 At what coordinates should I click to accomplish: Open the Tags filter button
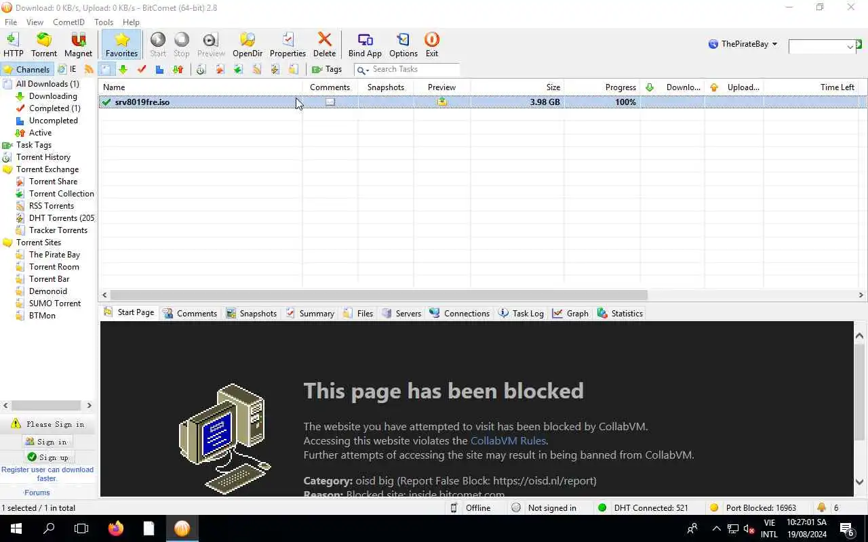click(x=327, y=69)
